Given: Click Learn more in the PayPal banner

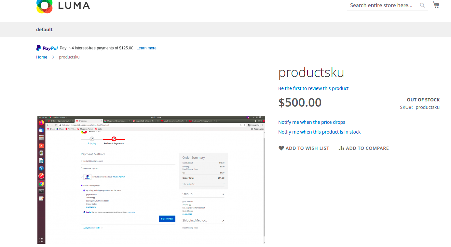Looking at the screenshot, I should [146, 48].
